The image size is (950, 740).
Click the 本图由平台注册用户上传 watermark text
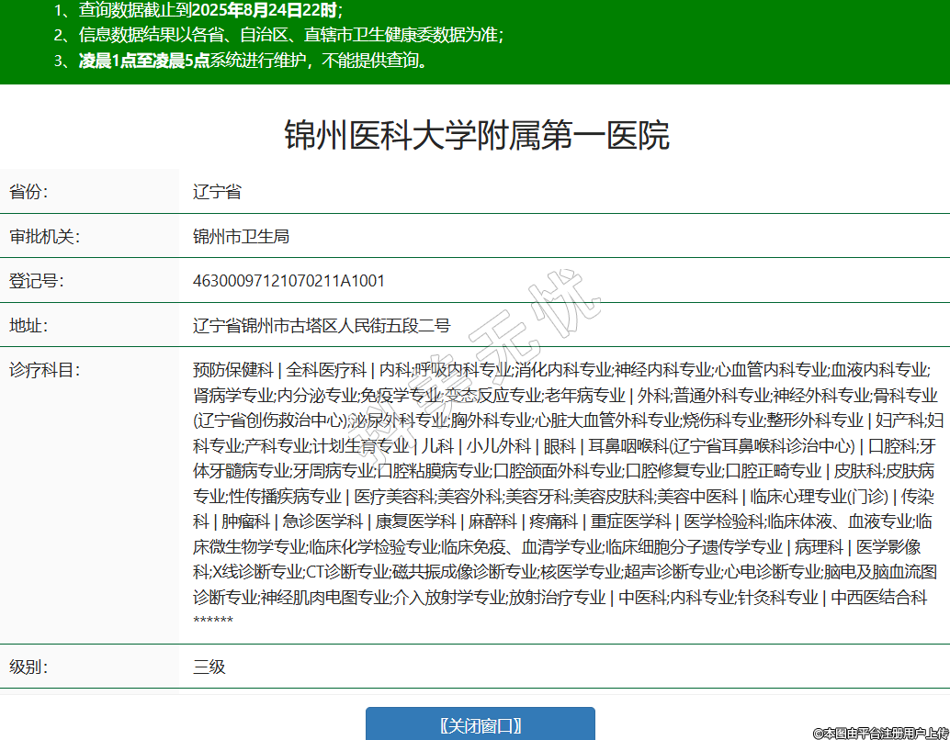point(880,732)
